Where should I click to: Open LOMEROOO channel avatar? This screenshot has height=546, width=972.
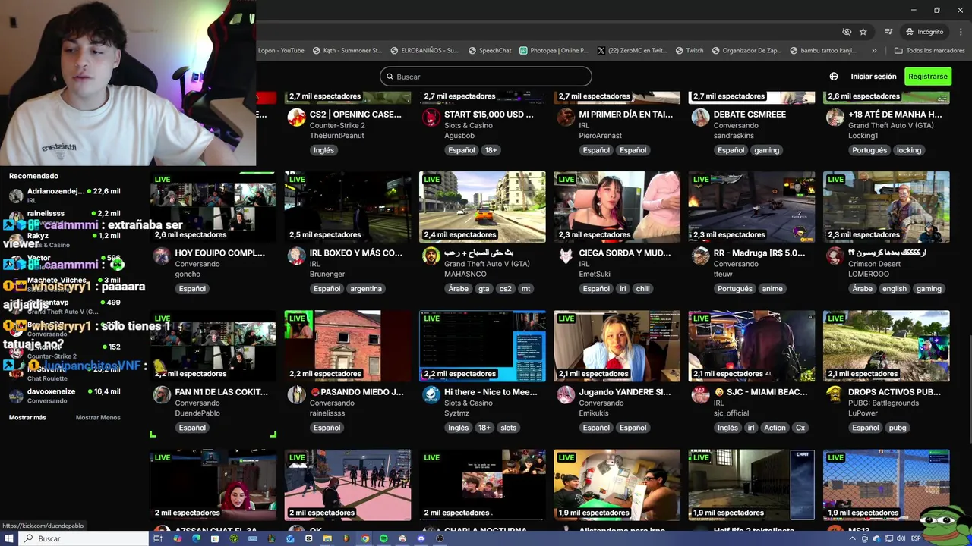pos(835,256)
